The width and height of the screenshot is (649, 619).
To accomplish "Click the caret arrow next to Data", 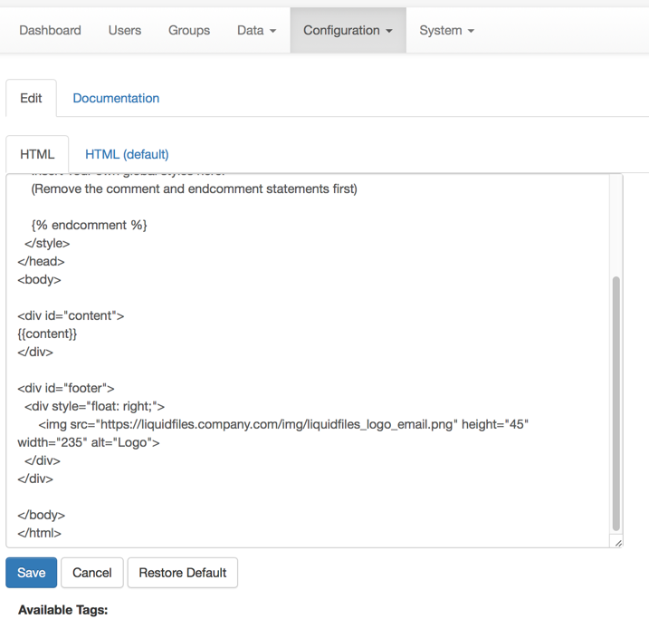I will [272, 31].
